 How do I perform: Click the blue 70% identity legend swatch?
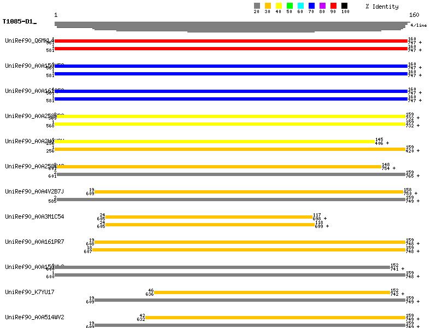tap(311, 6)
